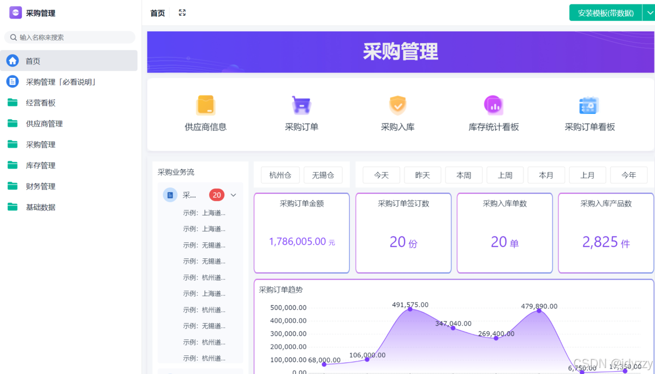The height and width of the screenshot is (374, 655).
Task: Click the blue document icon in 采购业务流
Action: [170, 195]
